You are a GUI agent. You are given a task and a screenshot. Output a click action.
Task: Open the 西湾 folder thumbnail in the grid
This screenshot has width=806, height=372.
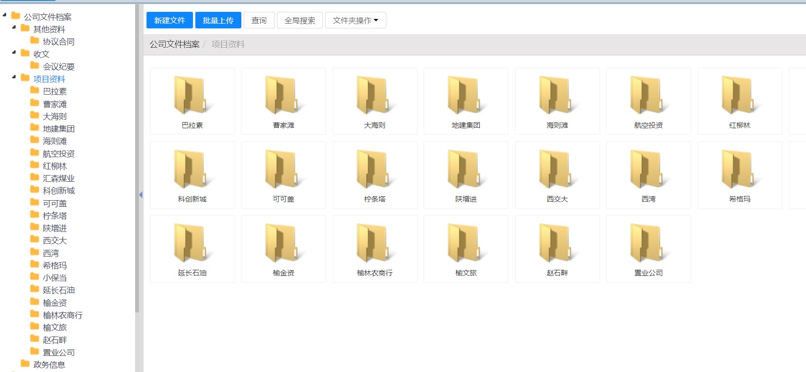coord(649,175)
